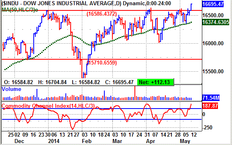Click the 16586.4372 resistance line label
Screen dimensions: 232x145
102,14
